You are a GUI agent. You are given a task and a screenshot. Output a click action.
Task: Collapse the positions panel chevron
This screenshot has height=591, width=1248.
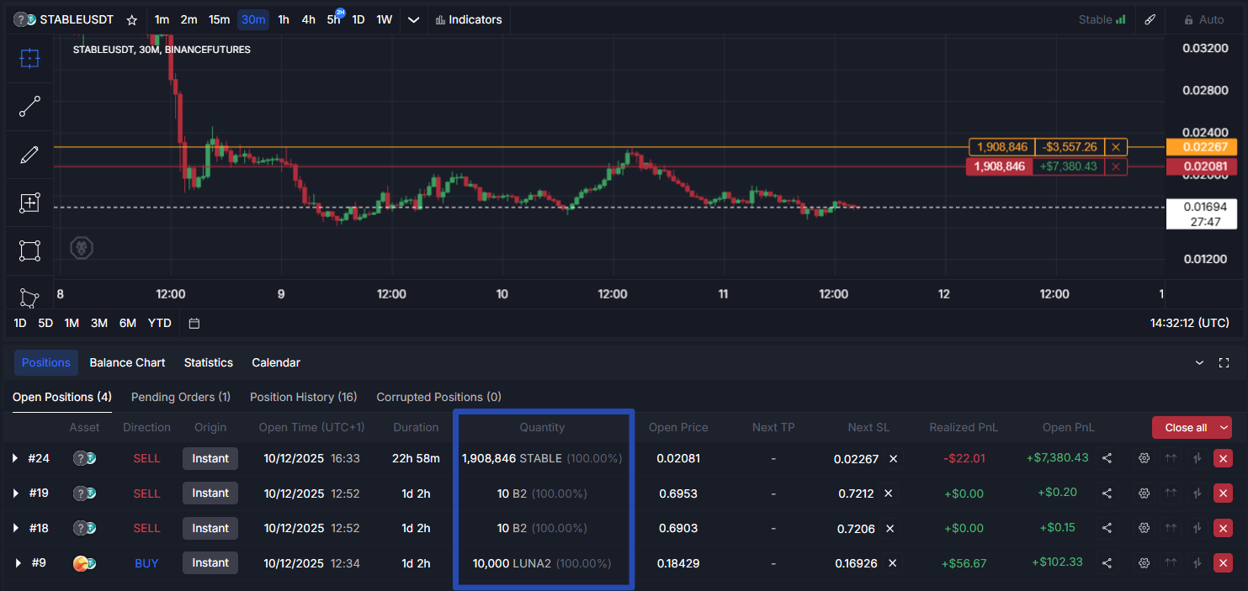click(1199, 362)
